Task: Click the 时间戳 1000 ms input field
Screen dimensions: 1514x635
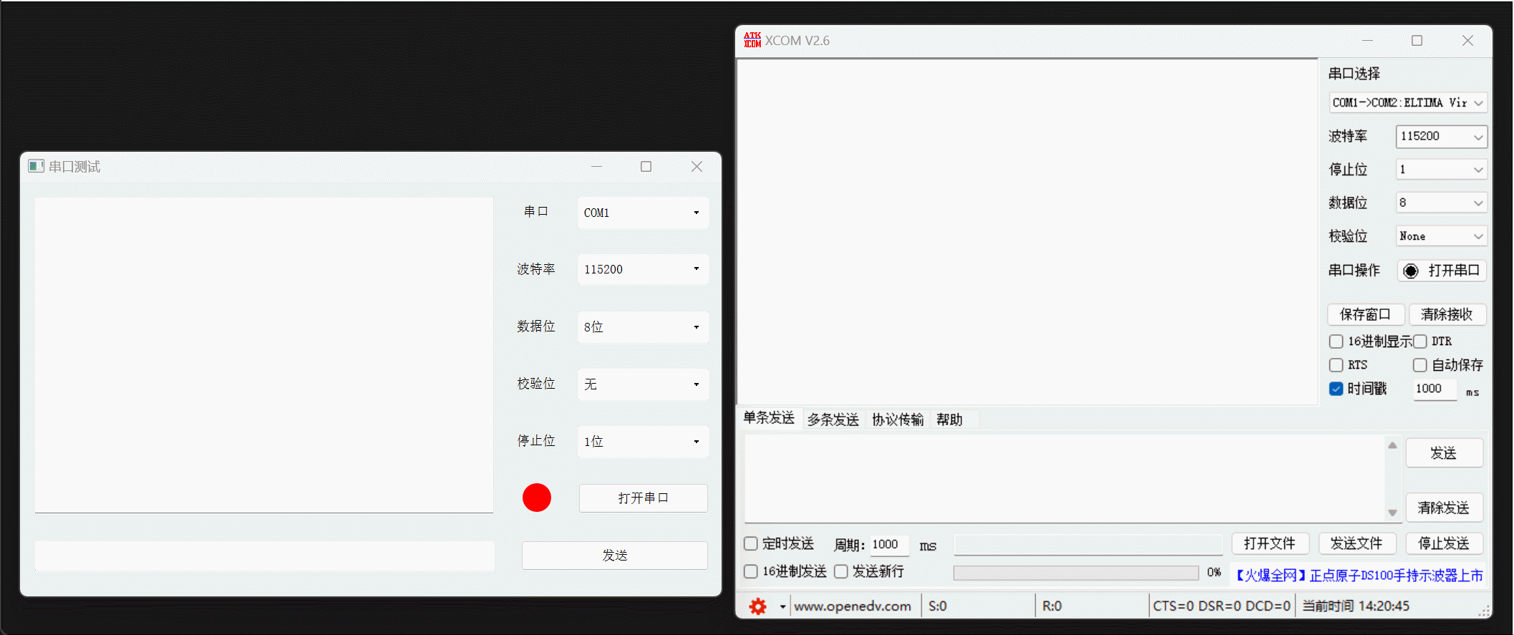Action: point(1435,389)
